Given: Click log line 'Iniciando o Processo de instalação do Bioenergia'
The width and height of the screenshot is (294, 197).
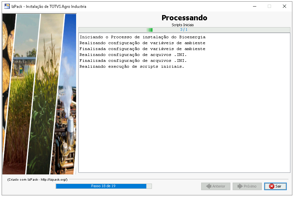Looking at the screenshot, I should pos(142,37).
